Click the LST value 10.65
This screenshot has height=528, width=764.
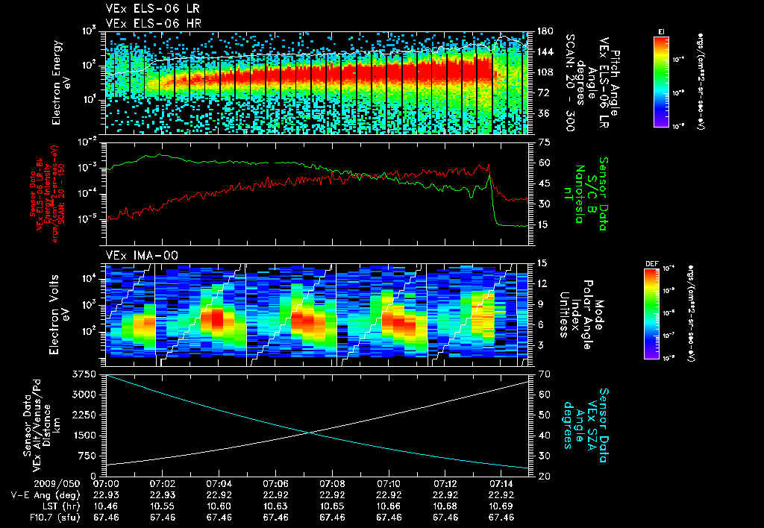point(332,506)
